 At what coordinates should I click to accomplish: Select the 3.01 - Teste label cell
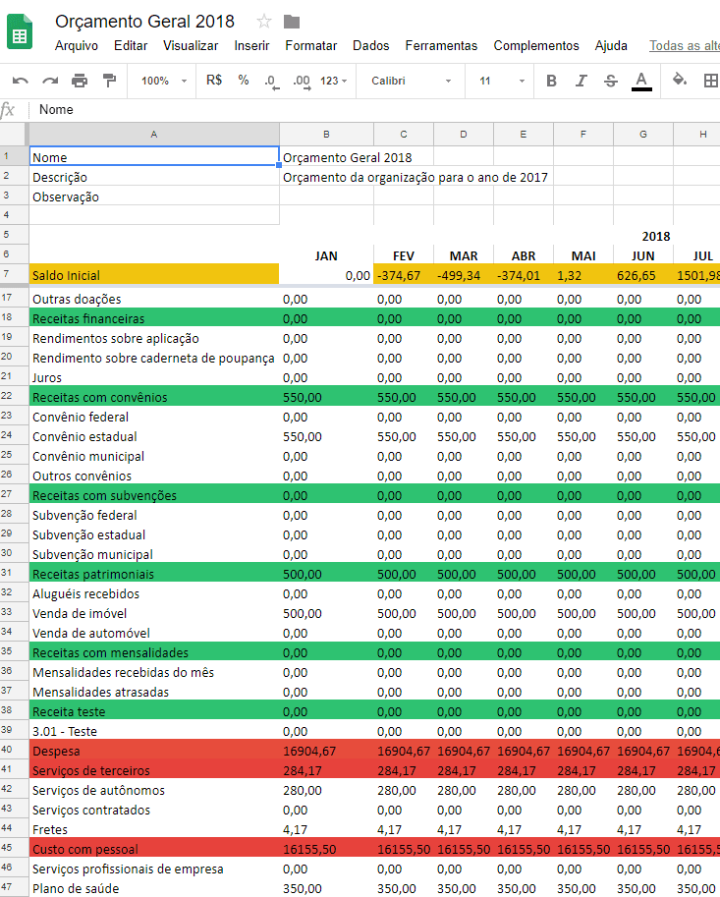click(154, 731)
